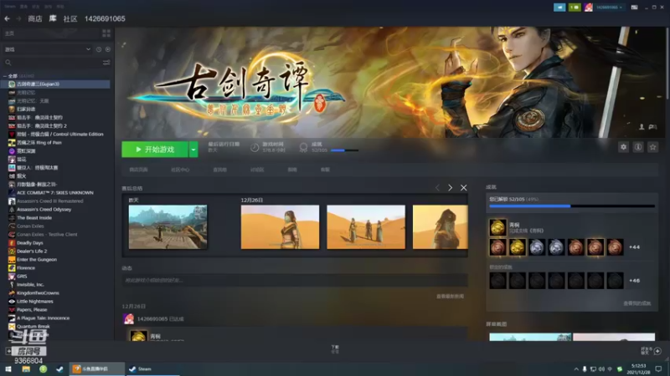
Task: Select Deadly Days in library list
Action: [x=30, y=243]
